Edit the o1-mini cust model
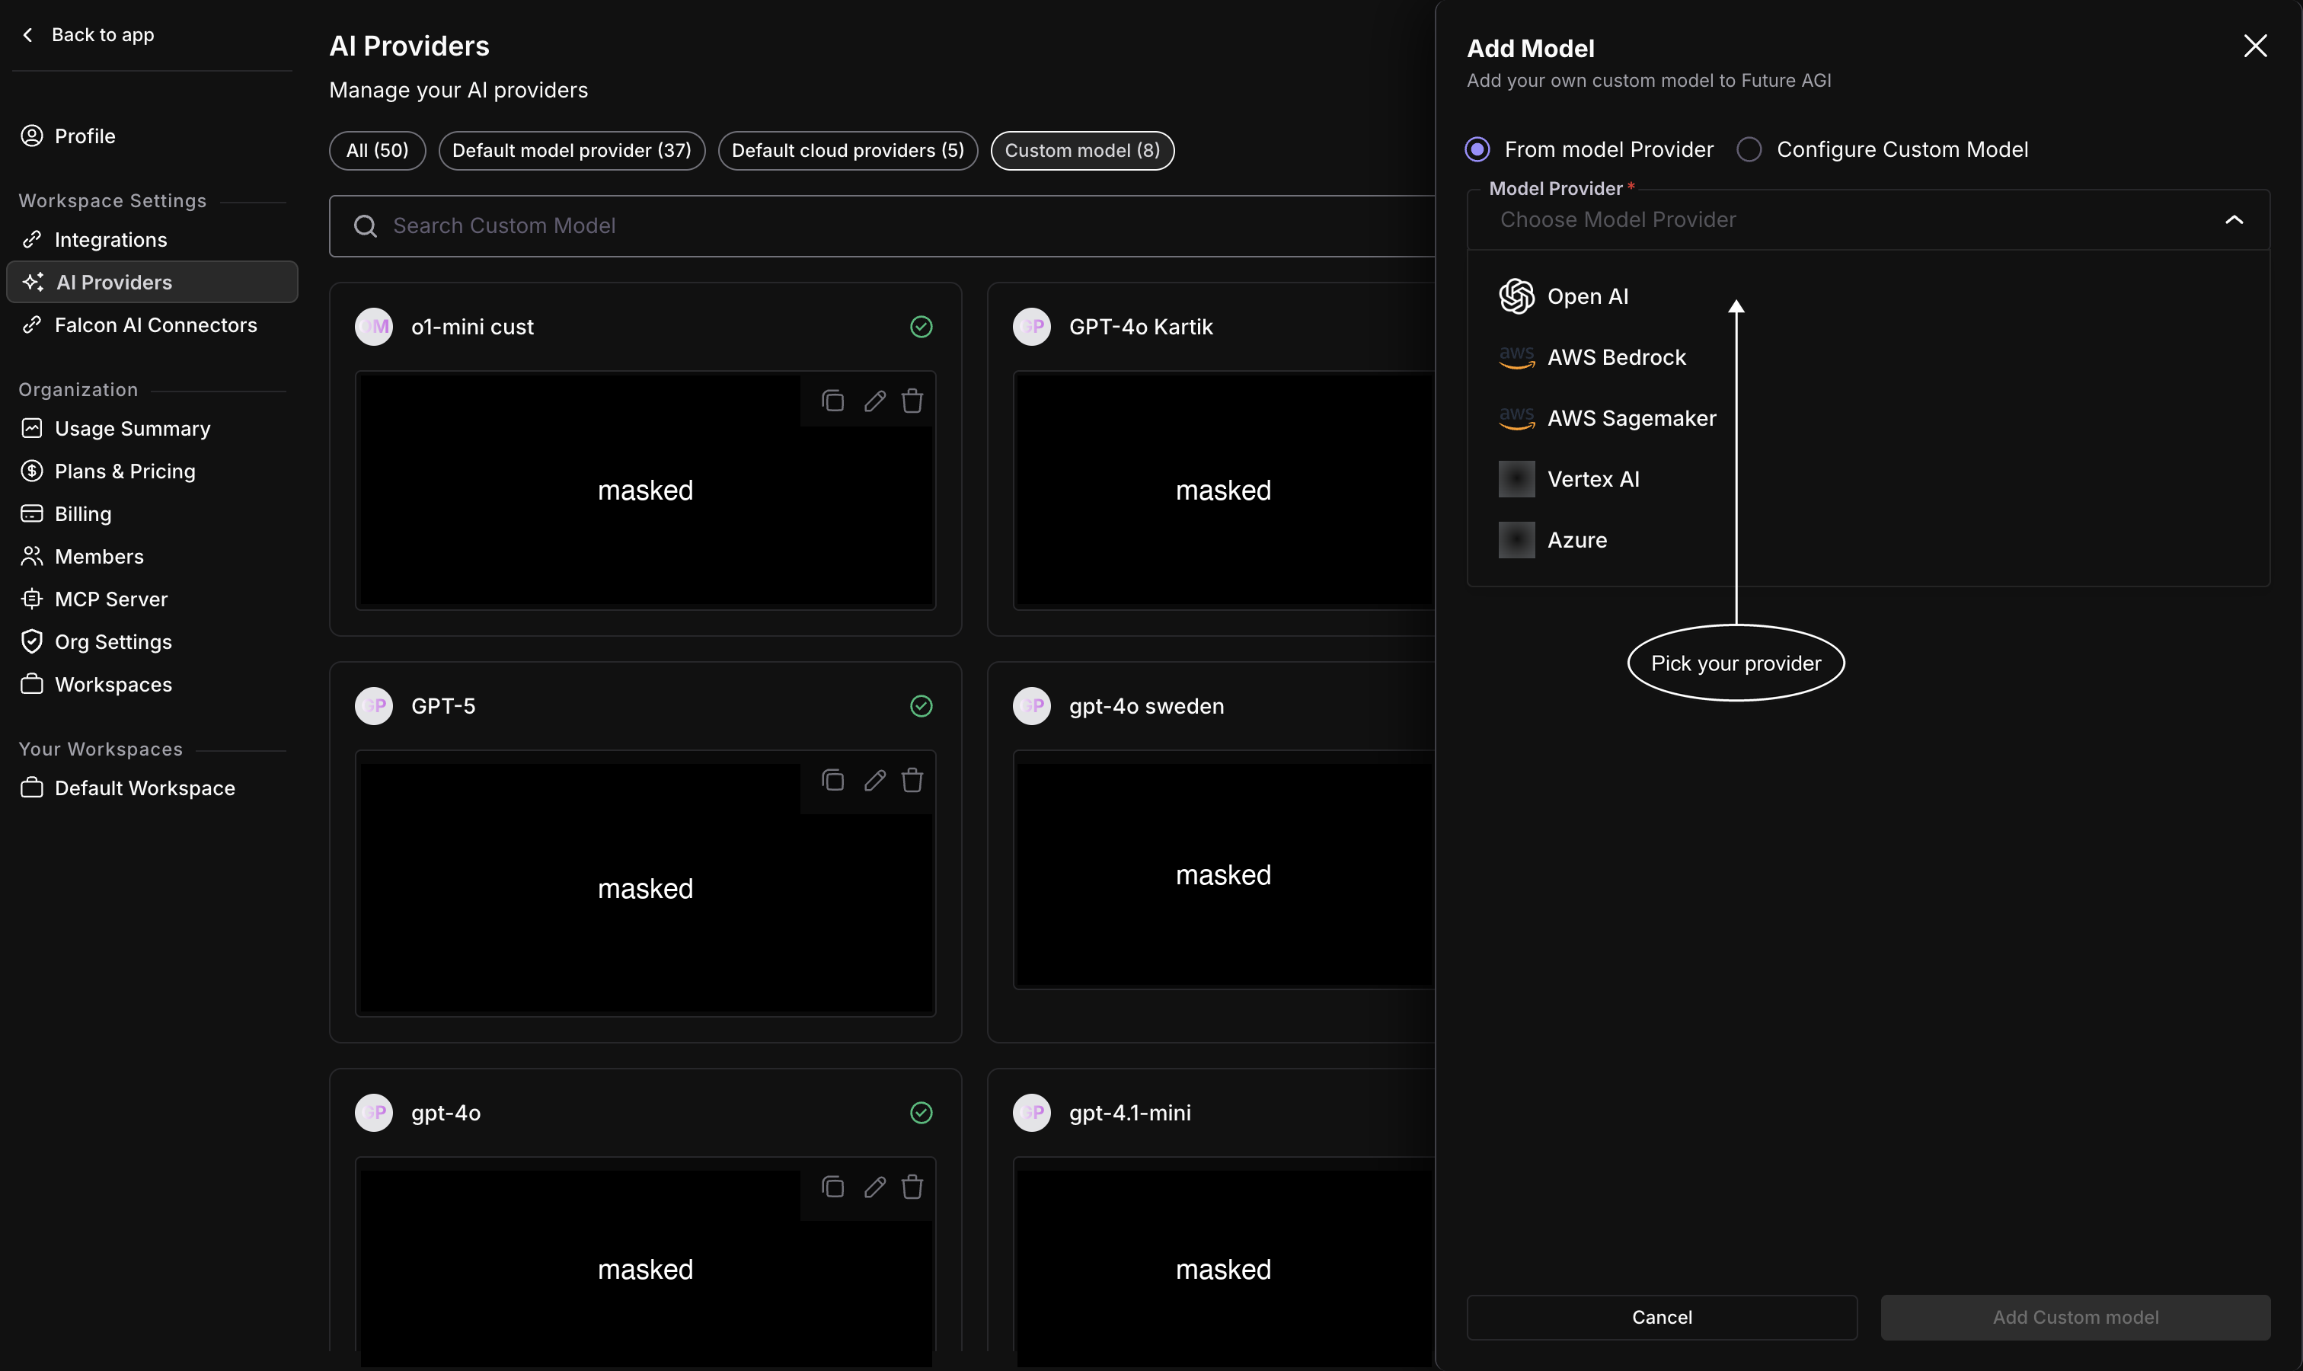The image size is (2303, 1371). coord(875,400)
